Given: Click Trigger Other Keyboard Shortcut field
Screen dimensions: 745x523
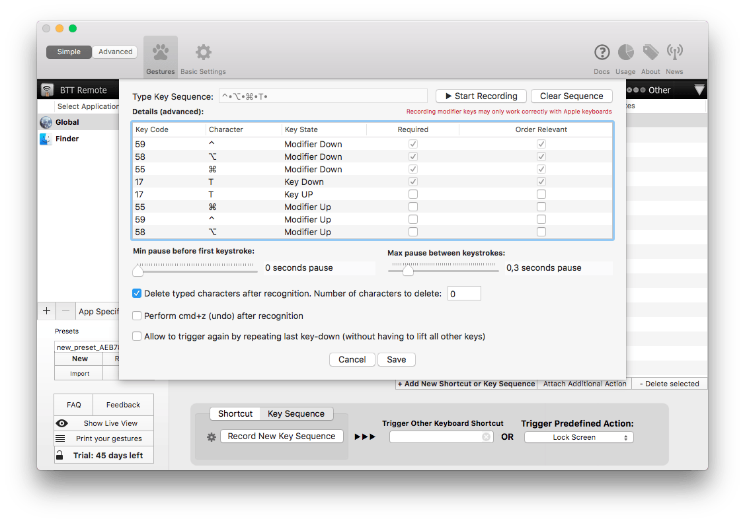Looking at the screenshot, I should tap(442, 436).
